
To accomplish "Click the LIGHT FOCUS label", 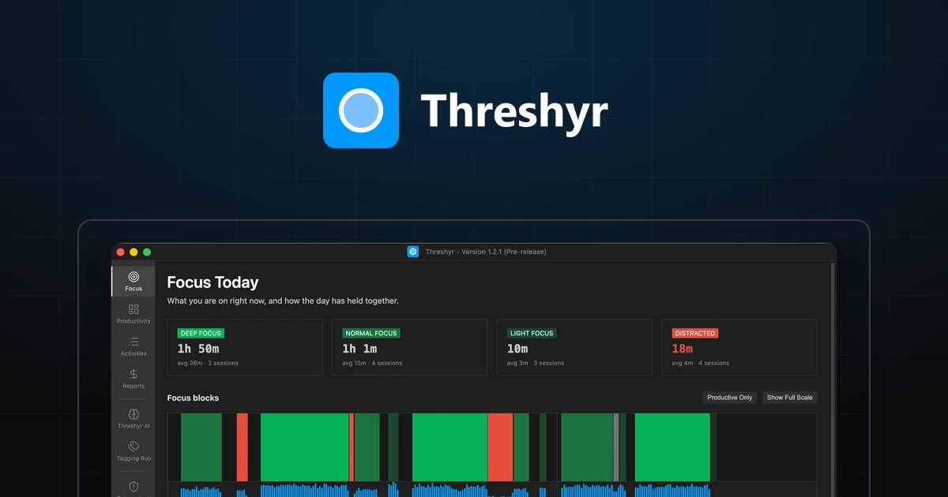I will coord(532,333).
